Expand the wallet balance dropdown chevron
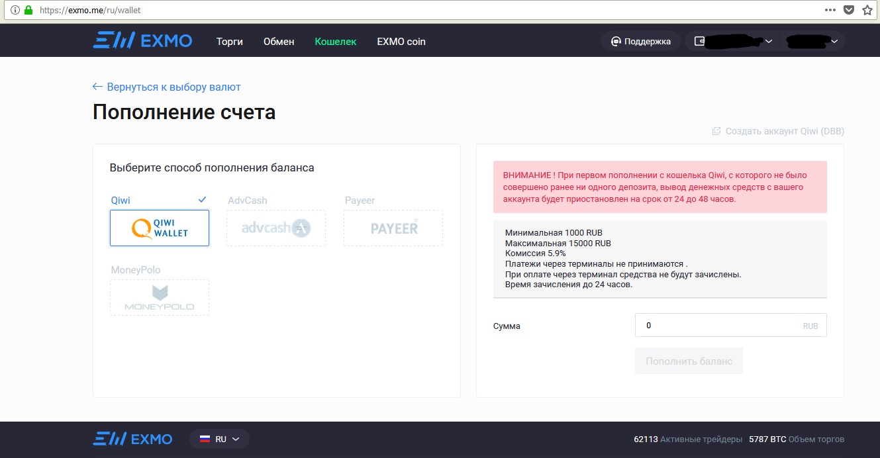 click(x=769, y=41)
